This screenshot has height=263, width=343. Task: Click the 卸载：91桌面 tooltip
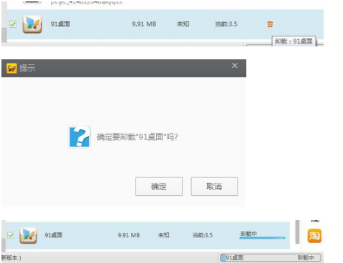(294, 41)
